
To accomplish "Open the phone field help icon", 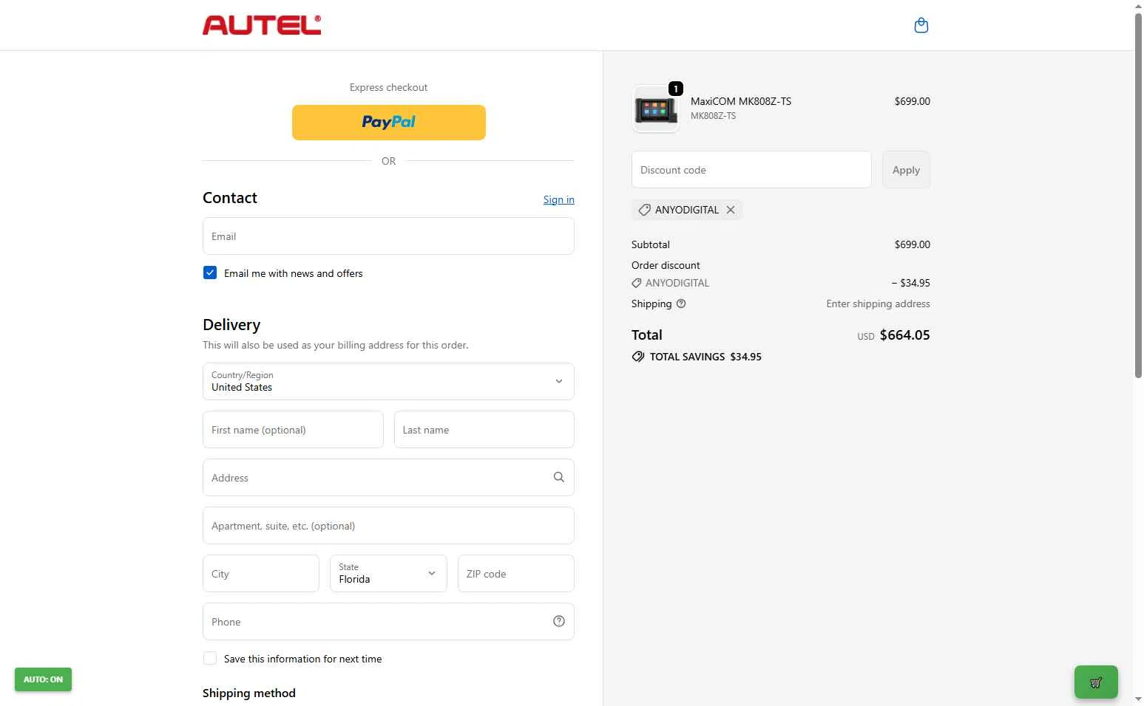I will 559,621.
